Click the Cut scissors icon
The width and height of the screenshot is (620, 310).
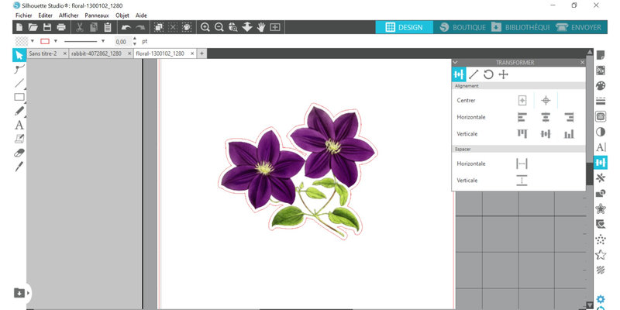[79, 27]
